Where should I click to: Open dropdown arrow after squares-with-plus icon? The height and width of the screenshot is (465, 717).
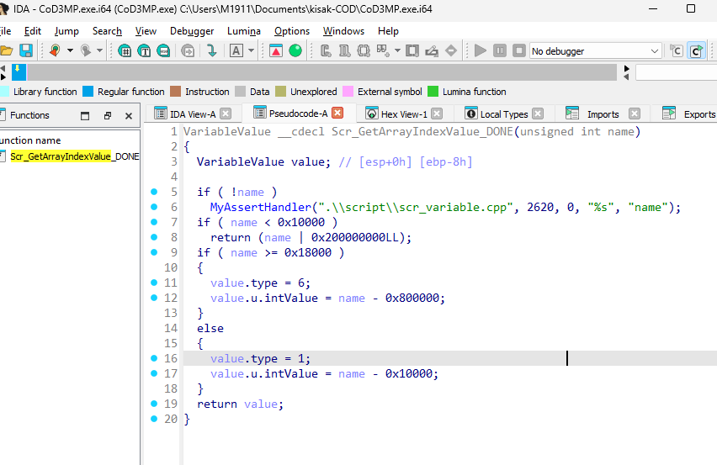tap(397, 50)
